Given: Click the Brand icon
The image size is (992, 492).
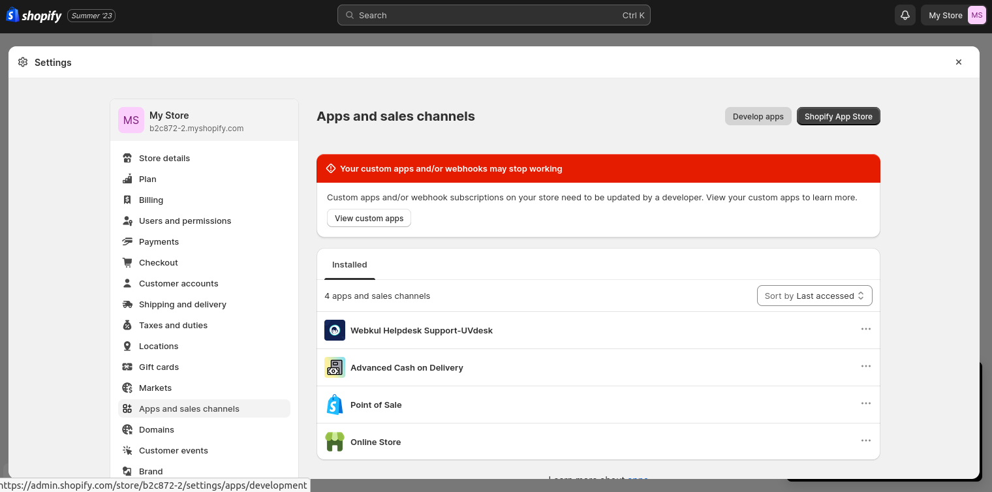Looking at the screenshot, I should [127, 471].
